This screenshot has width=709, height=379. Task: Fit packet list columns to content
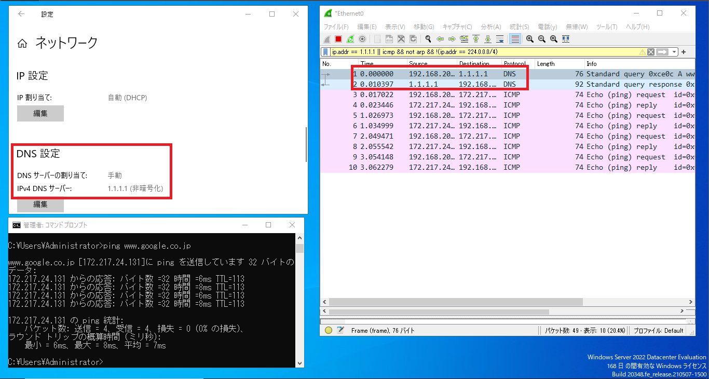(x=566, y=39)
